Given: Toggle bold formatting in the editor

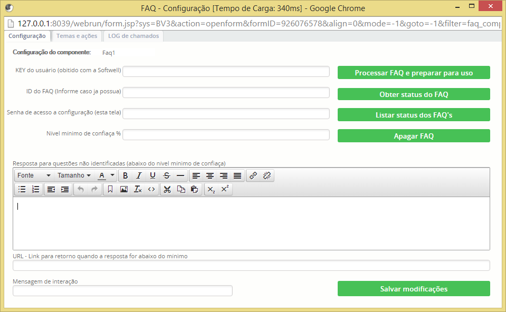Looking at the screenshot, I should coord(126,175).
